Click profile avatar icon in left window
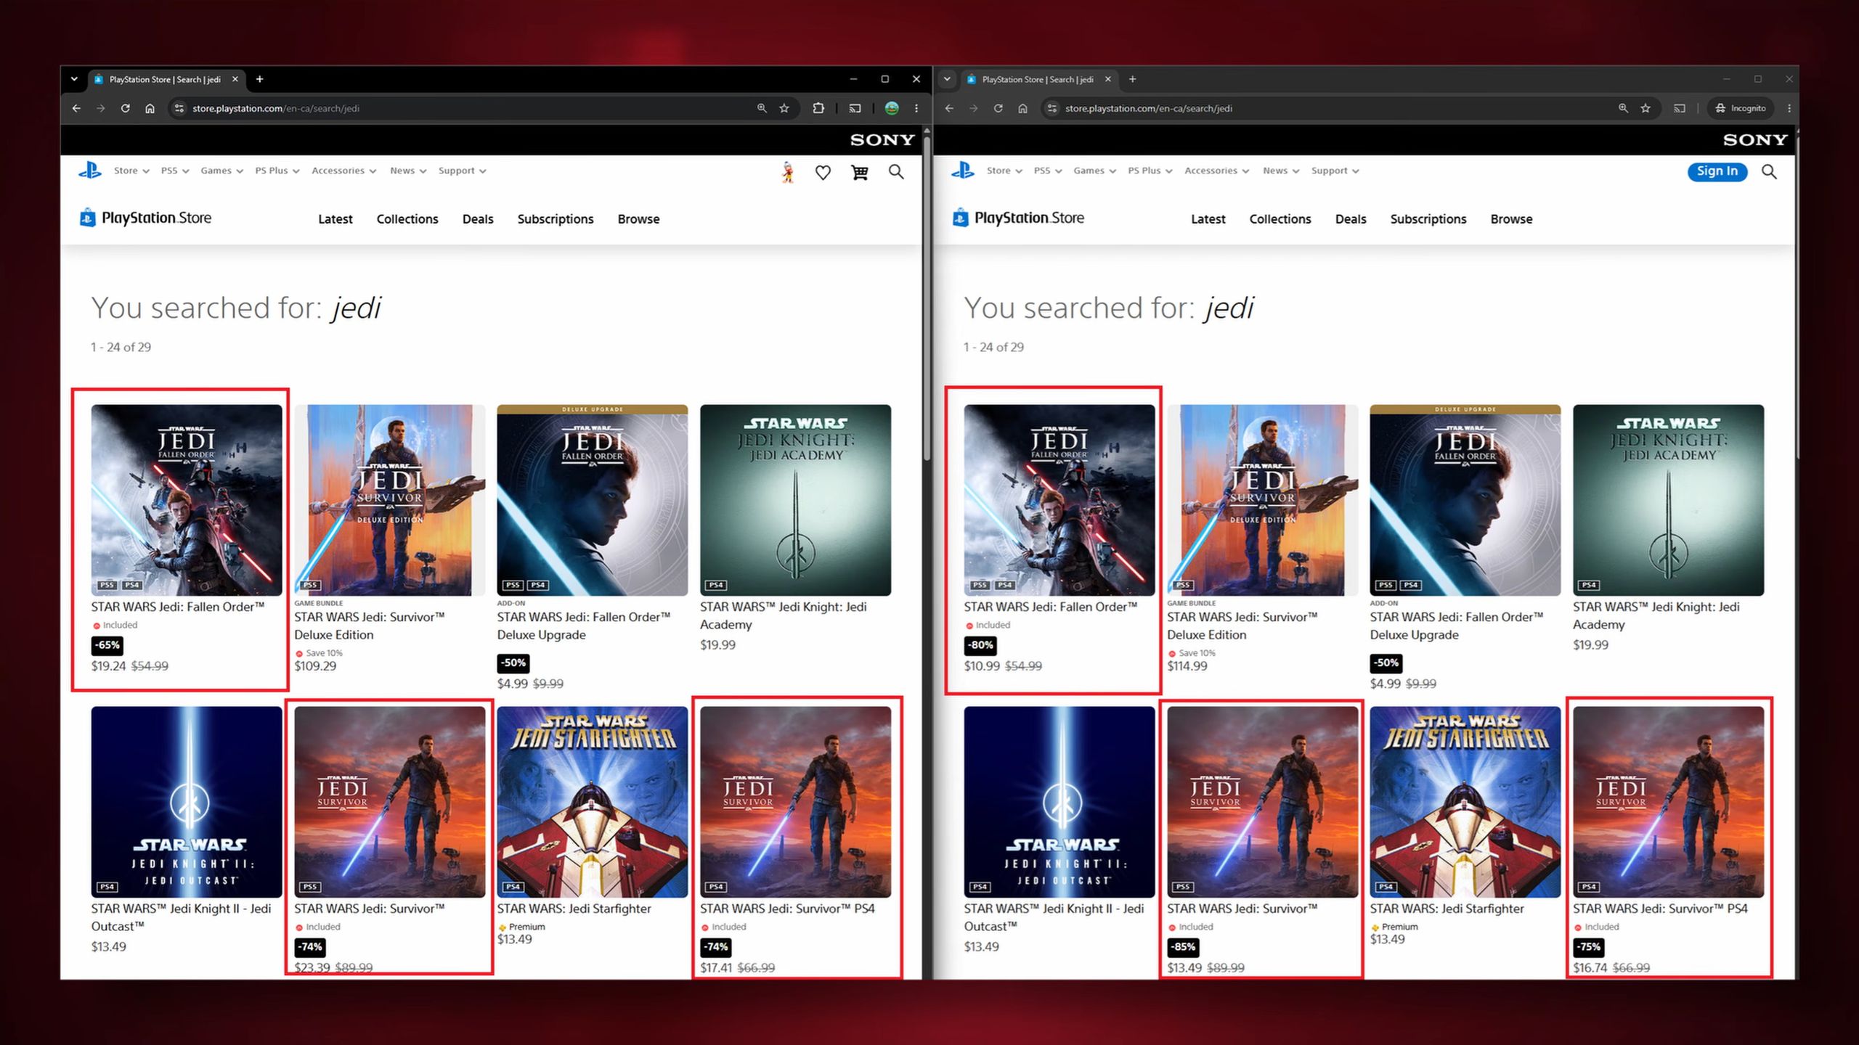The height and width of the screenshot is (1045, 1859). [x=788, y=172]
